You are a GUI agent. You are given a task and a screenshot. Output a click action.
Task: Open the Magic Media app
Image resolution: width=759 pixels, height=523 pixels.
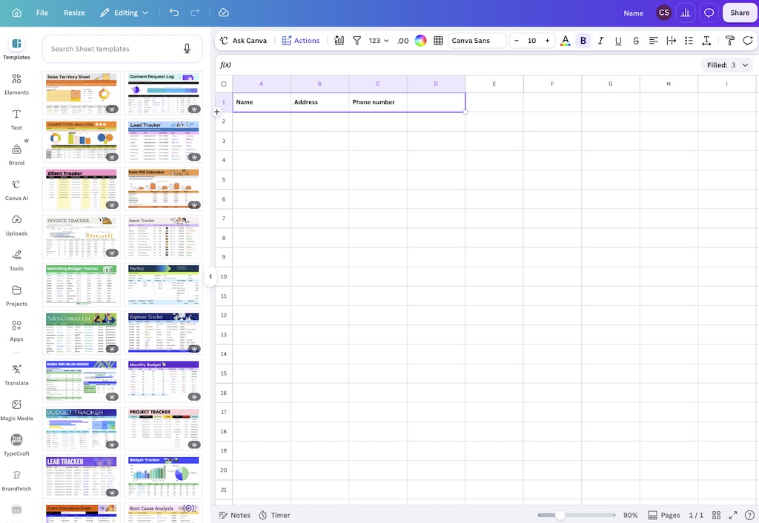click(16, 410)
